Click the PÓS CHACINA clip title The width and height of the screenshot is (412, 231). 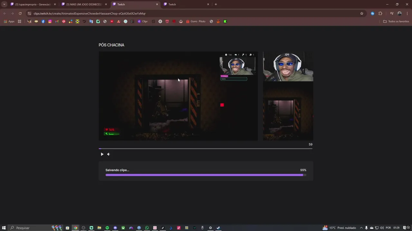tap(111, 45)
